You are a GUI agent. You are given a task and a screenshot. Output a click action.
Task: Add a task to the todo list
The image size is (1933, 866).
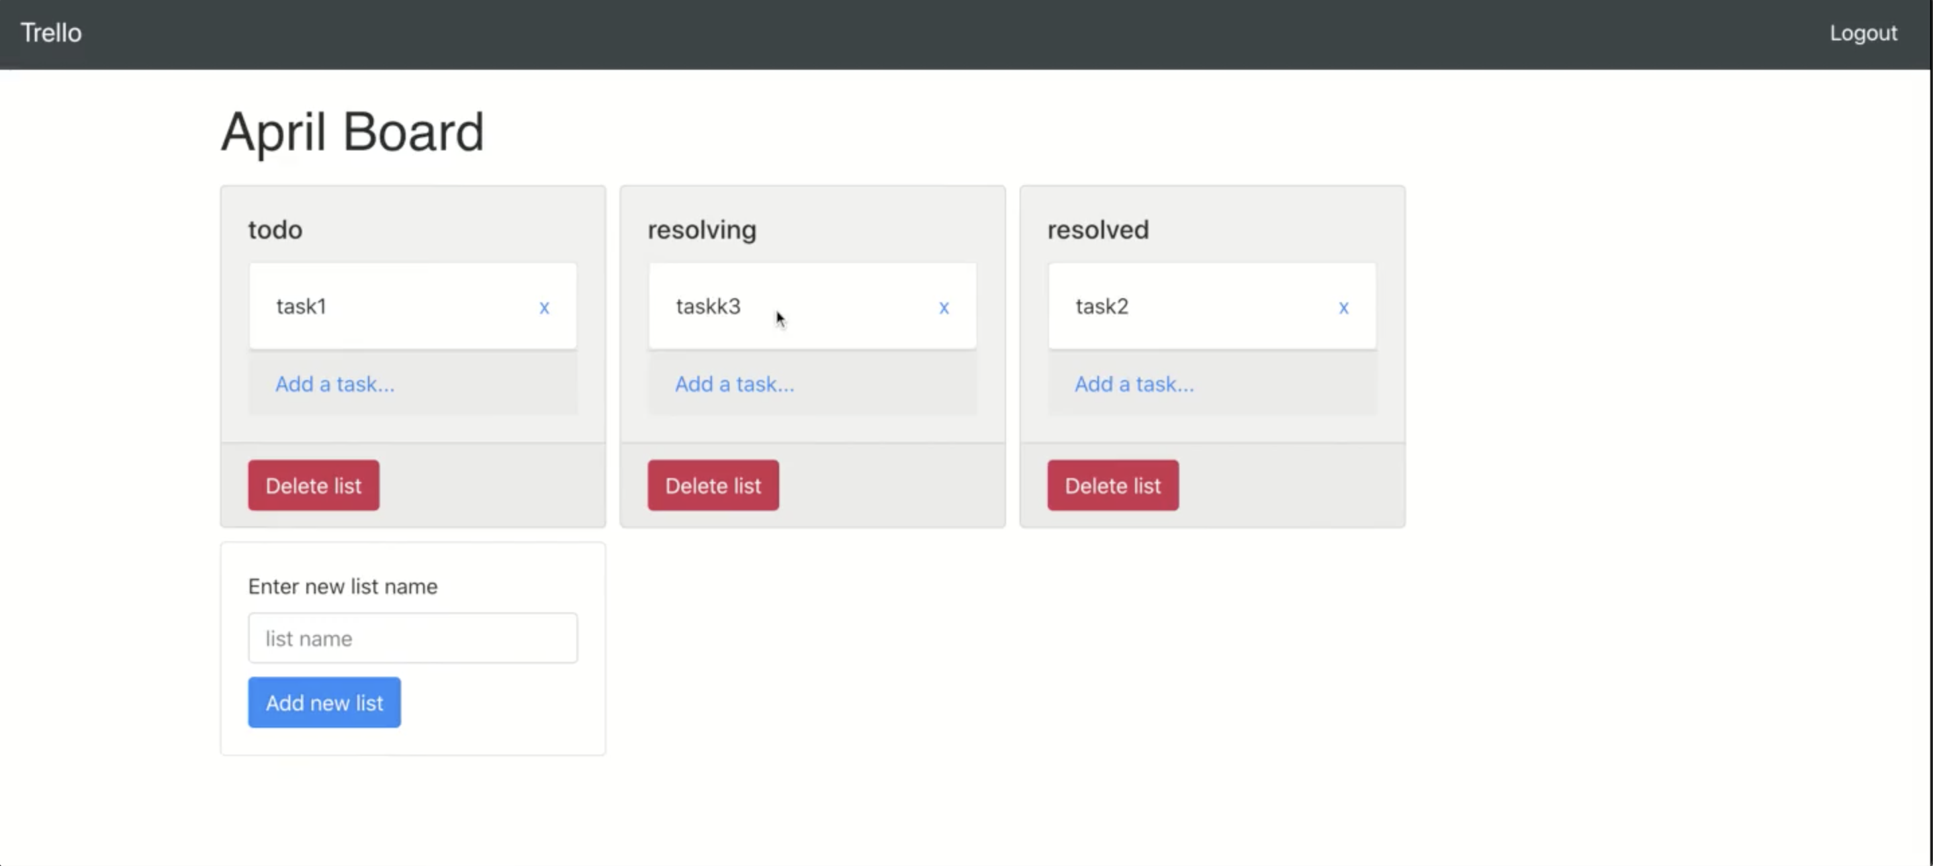pyautogui.click(x=334, y=384)
